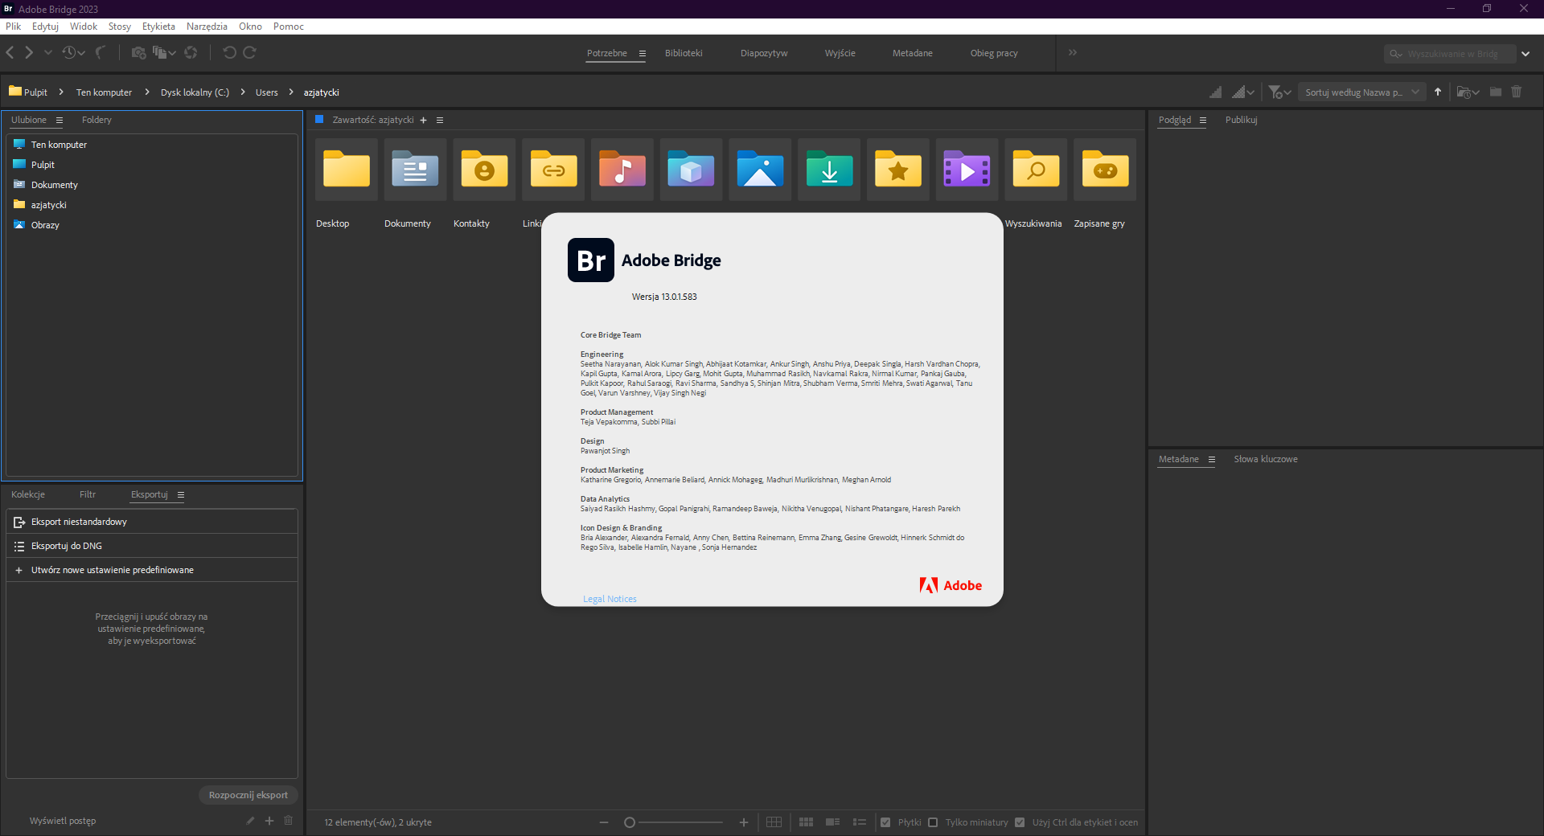Select Ten komputer in Ulubione
Viewport: 1544px width, 836px height.
(x=59, y=145)
